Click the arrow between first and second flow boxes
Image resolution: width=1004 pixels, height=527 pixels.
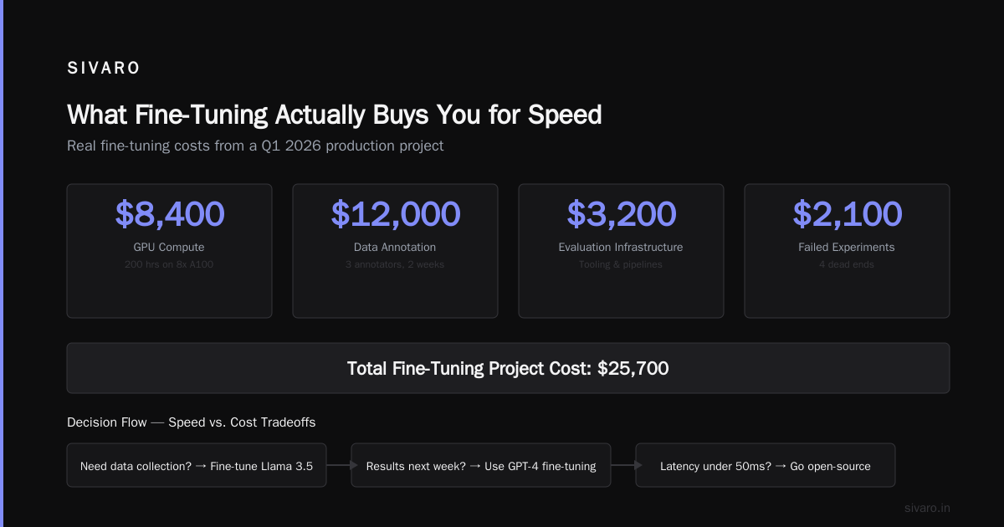339,465
